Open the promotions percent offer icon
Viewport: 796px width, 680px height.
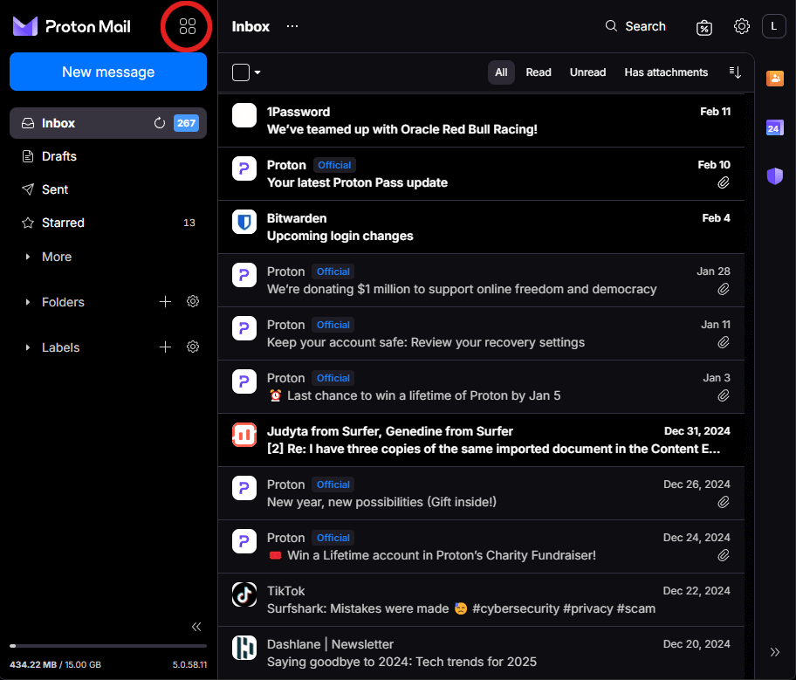[704, 27]
